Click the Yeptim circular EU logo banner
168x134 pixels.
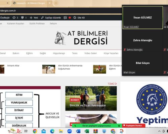[152, 99]
